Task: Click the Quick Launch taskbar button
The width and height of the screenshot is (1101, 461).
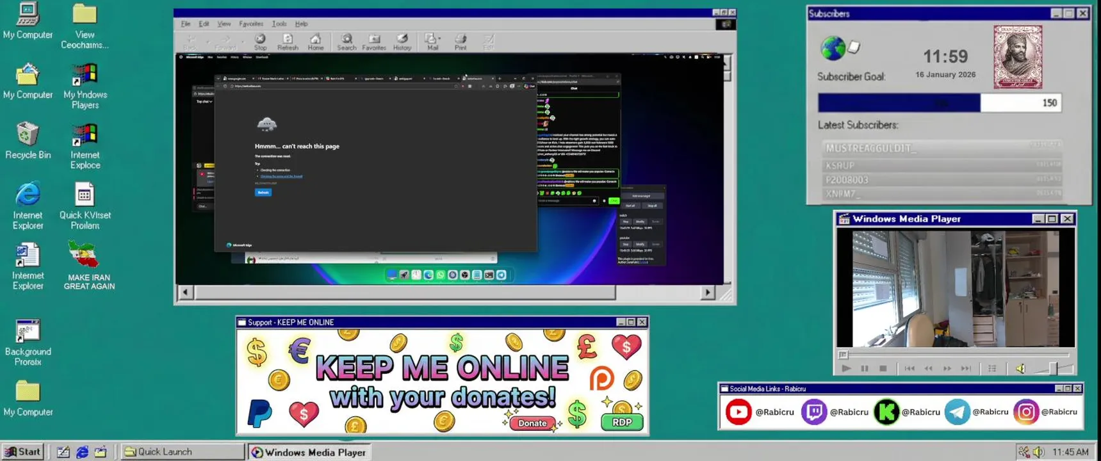Action: 182,451
